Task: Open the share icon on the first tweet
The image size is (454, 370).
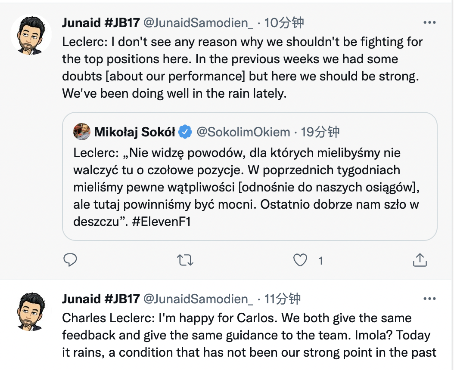Action: [420, 260]
